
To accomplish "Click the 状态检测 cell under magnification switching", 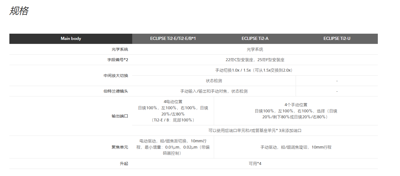I will point(214,81).
